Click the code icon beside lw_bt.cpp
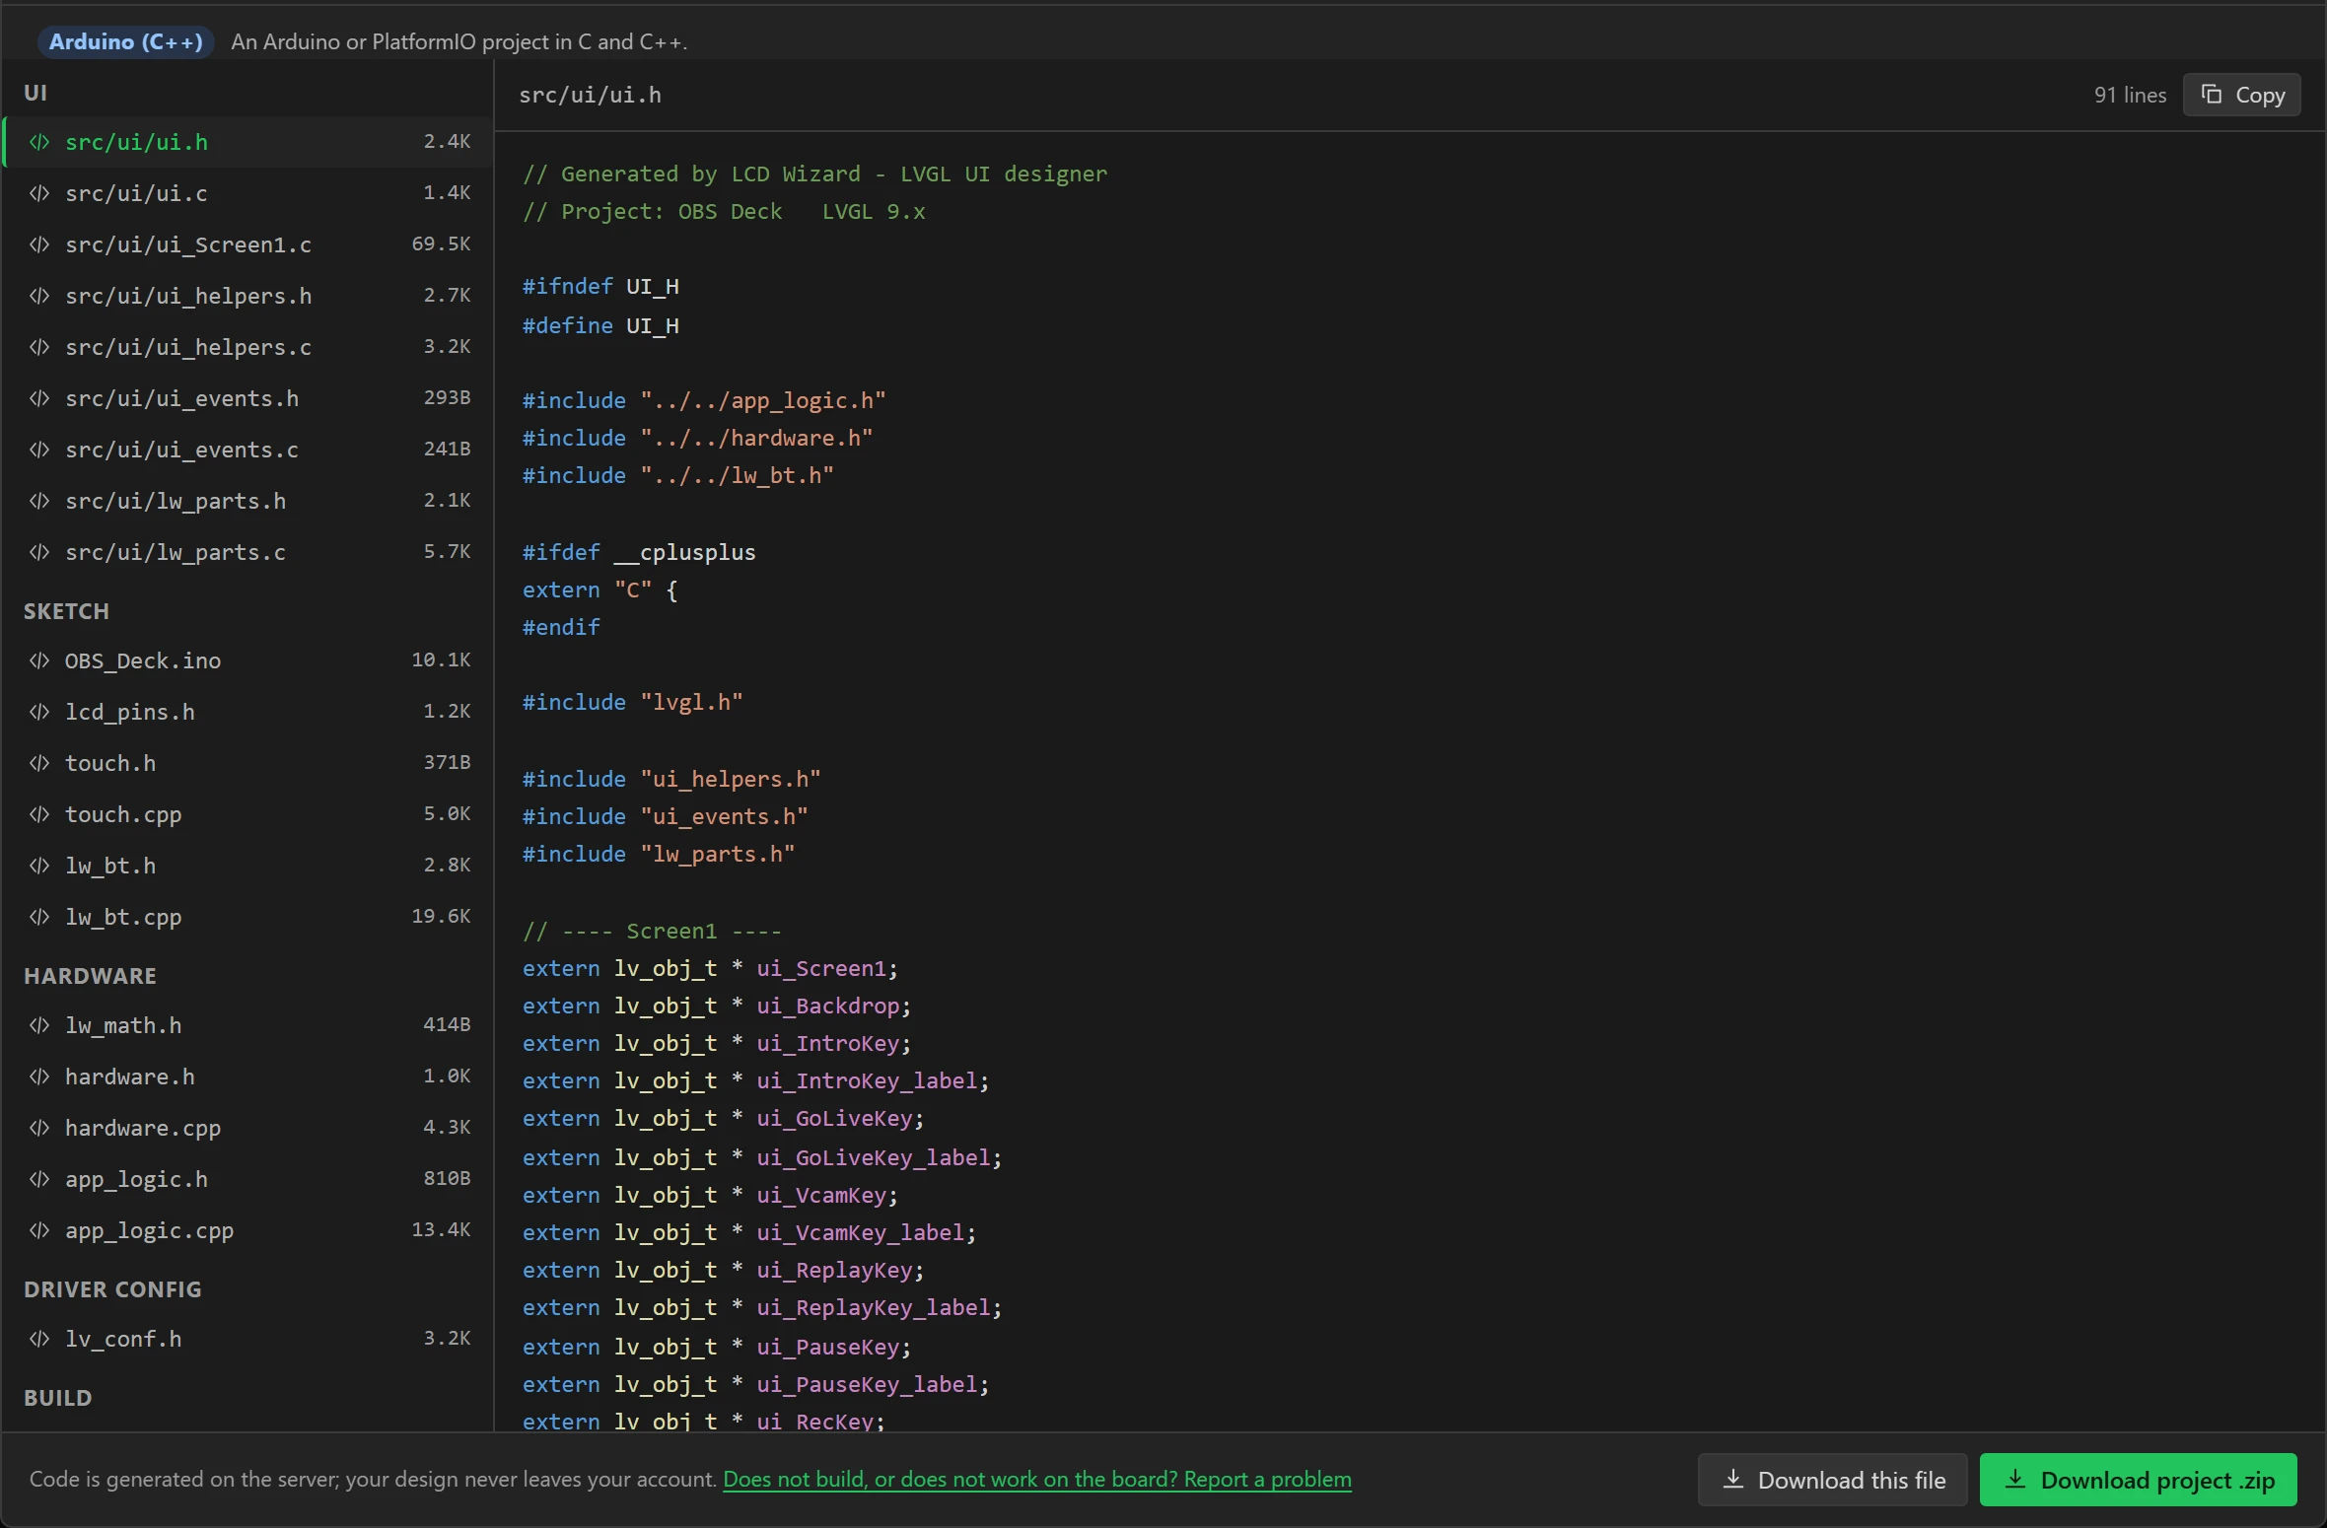Viewport: 2327px width, 1528px height. [39, 917]
